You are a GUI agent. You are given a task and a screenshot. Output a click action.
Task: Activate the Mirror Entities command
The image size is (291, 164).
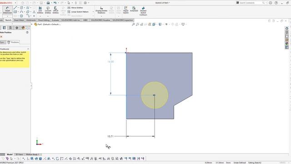tap(75, 8)
